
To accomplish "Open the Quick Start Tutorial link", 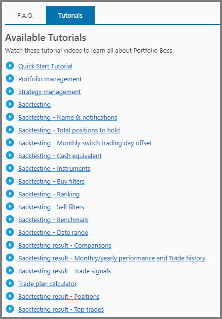I will [x=45, y=66].
